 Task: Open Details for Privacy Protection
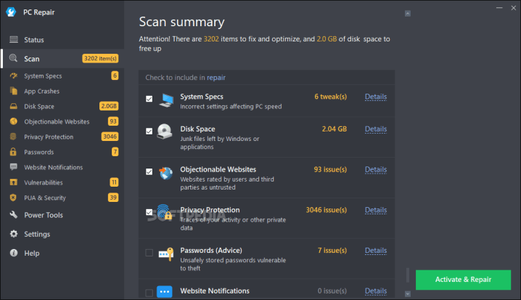click(x=376, y=210)
